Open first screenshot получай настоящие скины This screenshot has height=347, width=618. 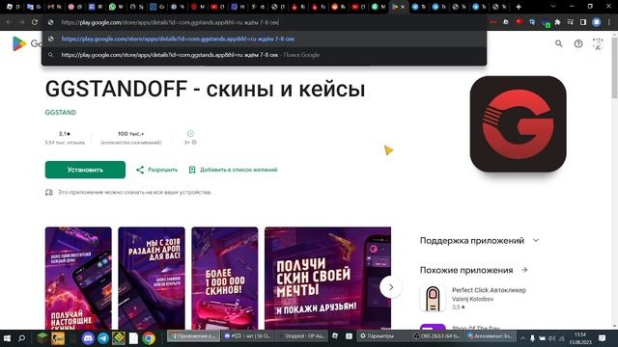coord(78,279)
